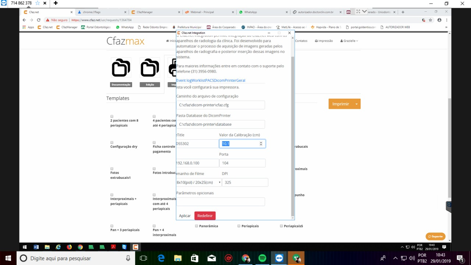Image resolution: width=471 pixels, height=265 pixels.
Task: Open Word on the remote taskbar
Action: point(36,247)
